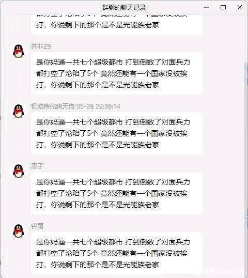Maximize the chat record window
Viewport: 248px width, 278px height.
coord(223,7)
